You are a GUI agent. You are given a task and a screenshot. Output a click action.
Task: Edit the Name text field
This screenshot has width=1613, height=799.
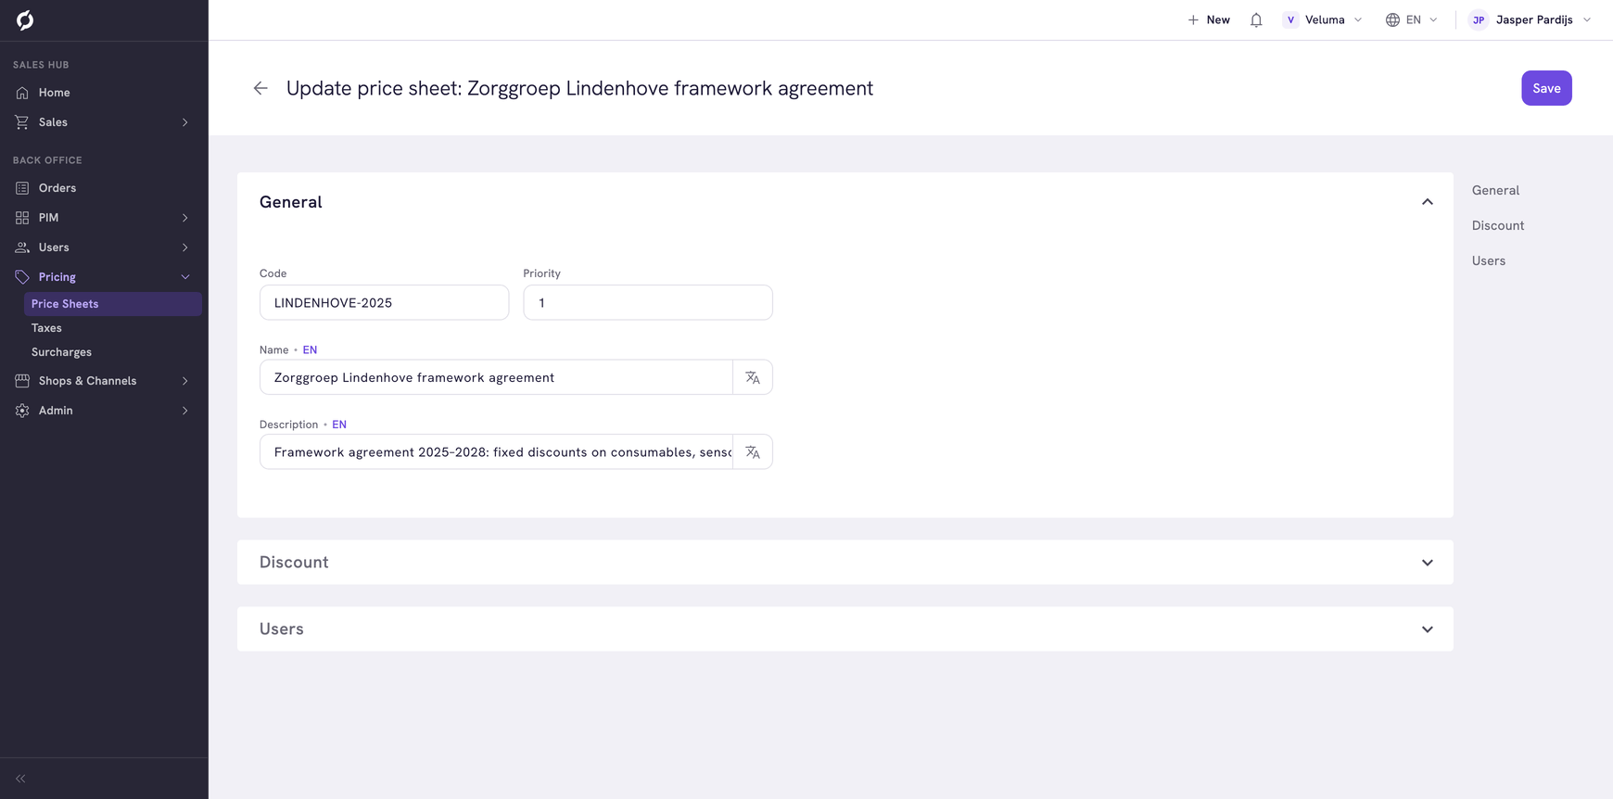pos(497,377)
